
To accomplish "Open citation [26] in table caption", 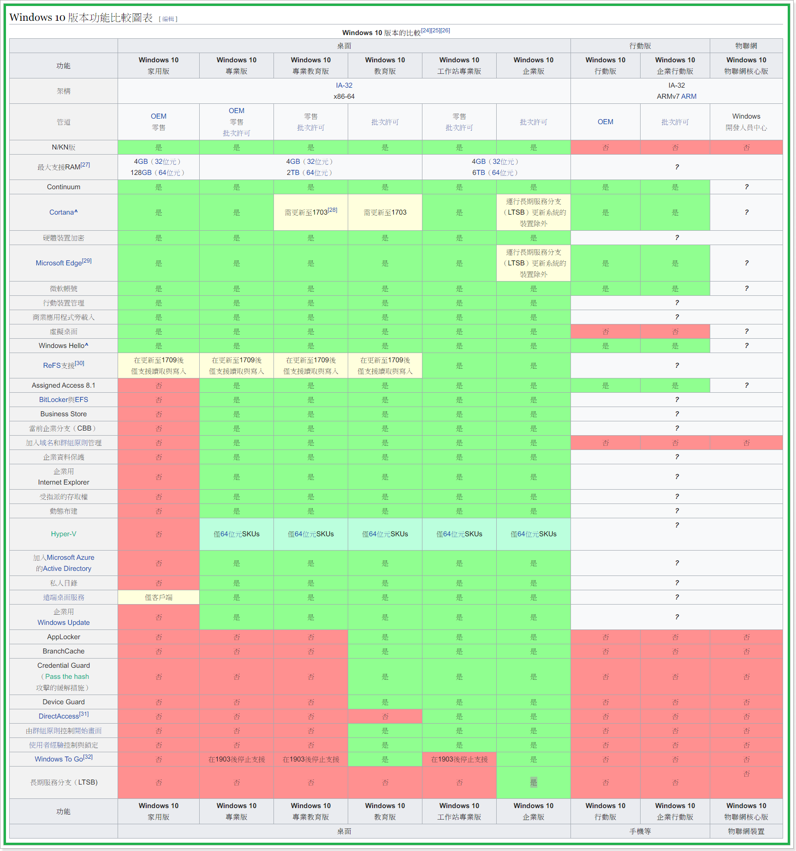I will point(445,30).
